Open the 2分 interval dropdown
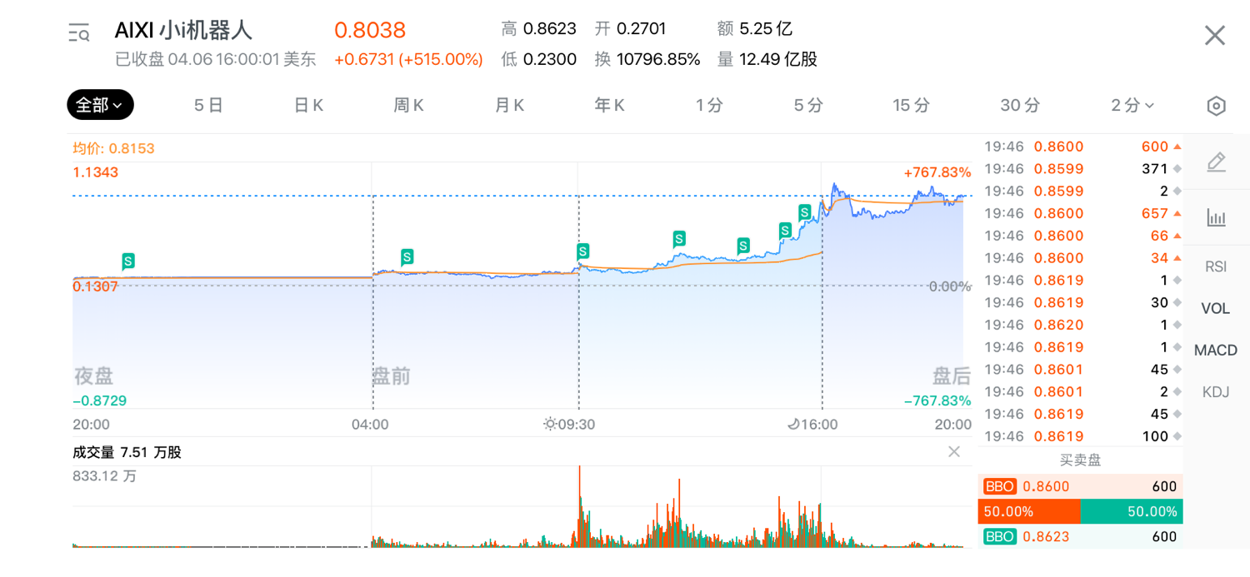The image size is (1250, 577). click(1132, 106)
